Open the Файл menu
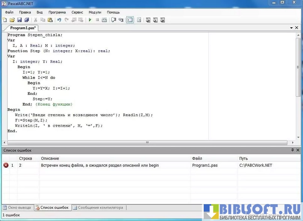The image size is (303, 221). pyautogui.click(x=9, y=12)
